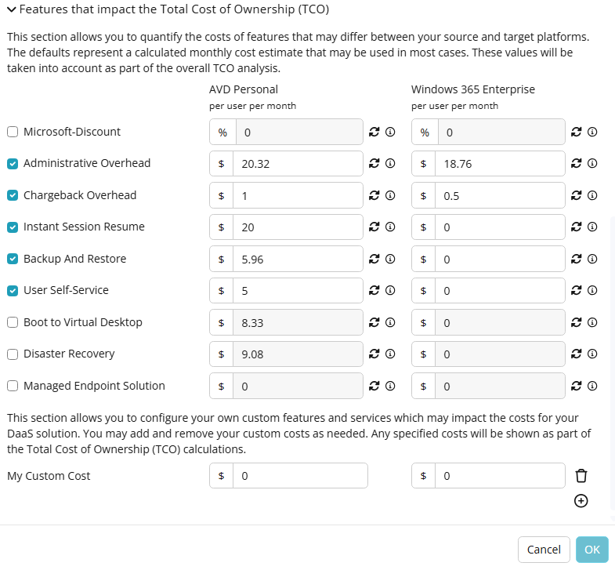Delete the My Custom Cost row
The height and width of the screenshot is (570, 615).
pyautogui.click(x=581, y=476)
